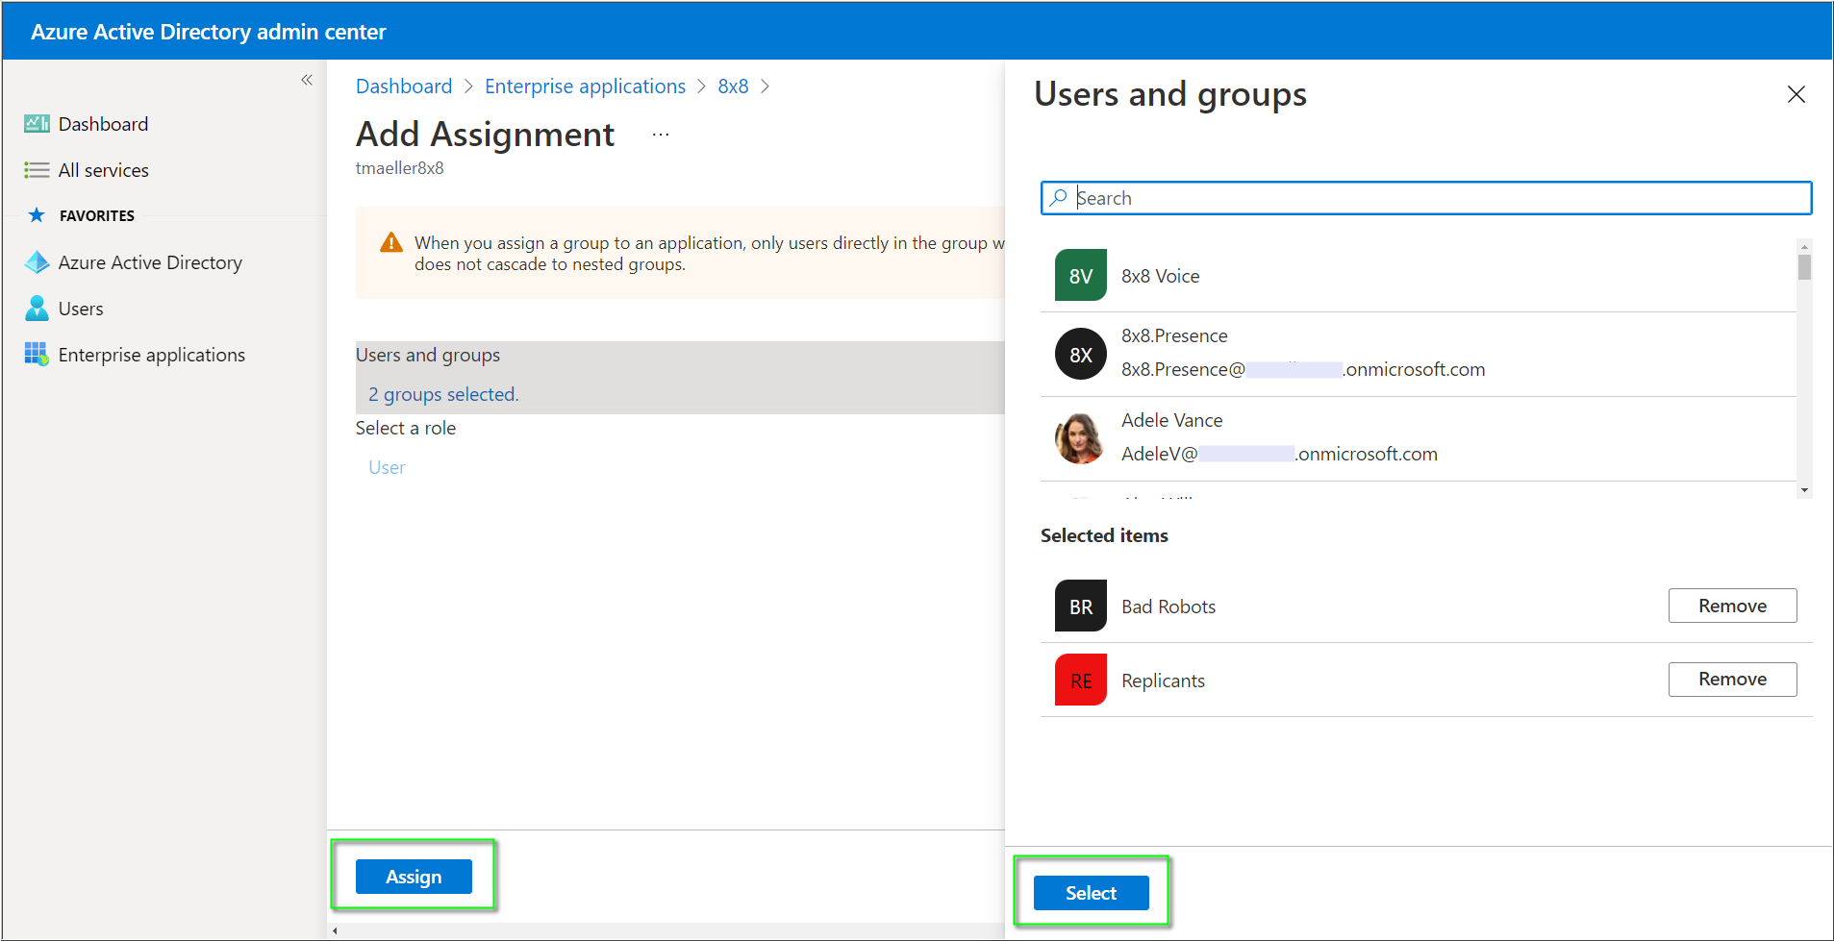Click the Assign button
Image resolution: width=1834 pixels, height=941 pixels.
coord(414,877)
